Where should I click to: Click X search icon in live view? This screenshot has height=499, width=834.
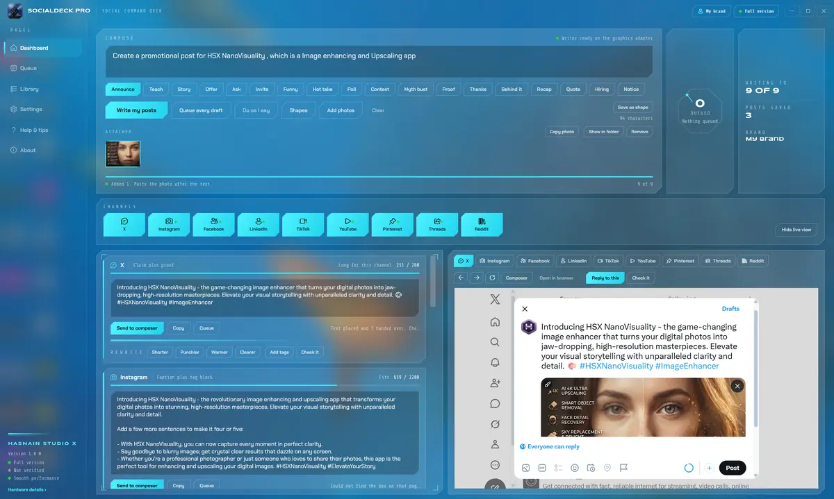(495, 342)
